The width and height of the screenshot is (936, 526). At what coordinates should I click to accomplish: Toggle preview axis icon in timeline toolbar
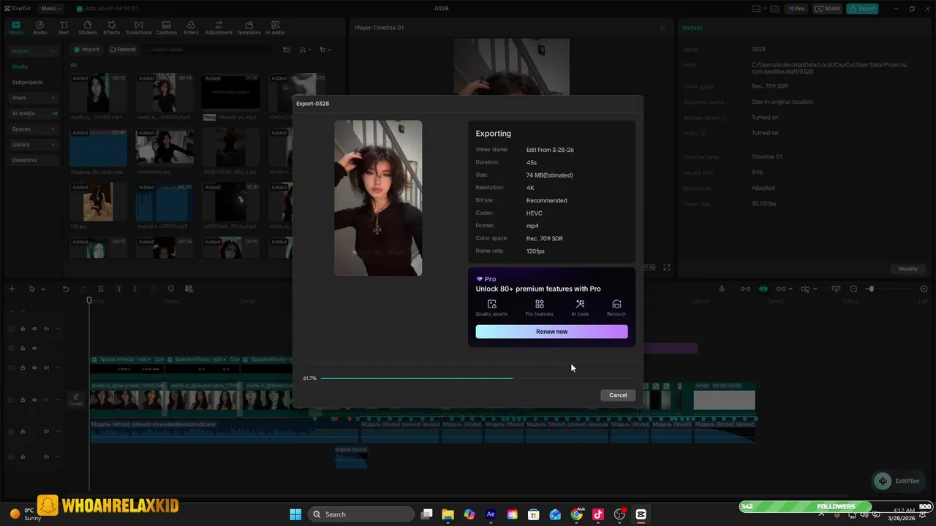point(805,289)
